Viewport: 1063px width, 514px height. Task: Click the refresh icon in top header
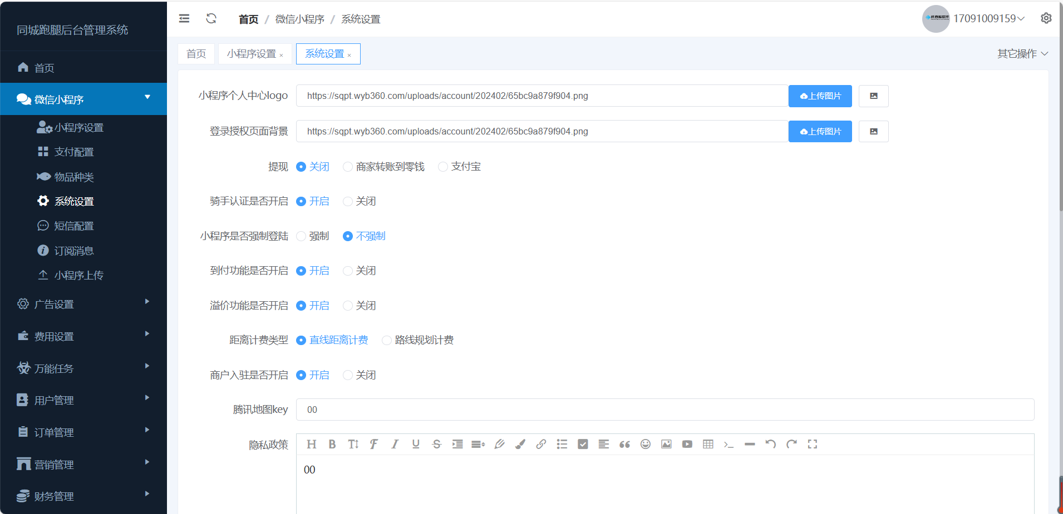(x=211, y=18)
